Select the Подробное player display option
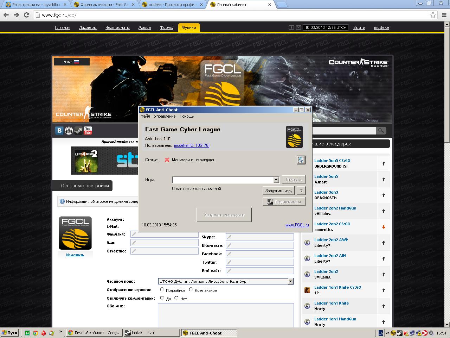This screenshot has width=450, height=338. 162,289
